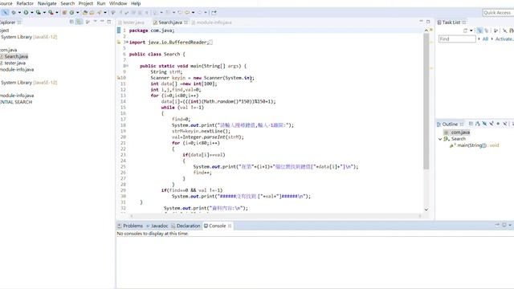Open the Window menu
514x289 pixels.
click(x=118, y=3)
